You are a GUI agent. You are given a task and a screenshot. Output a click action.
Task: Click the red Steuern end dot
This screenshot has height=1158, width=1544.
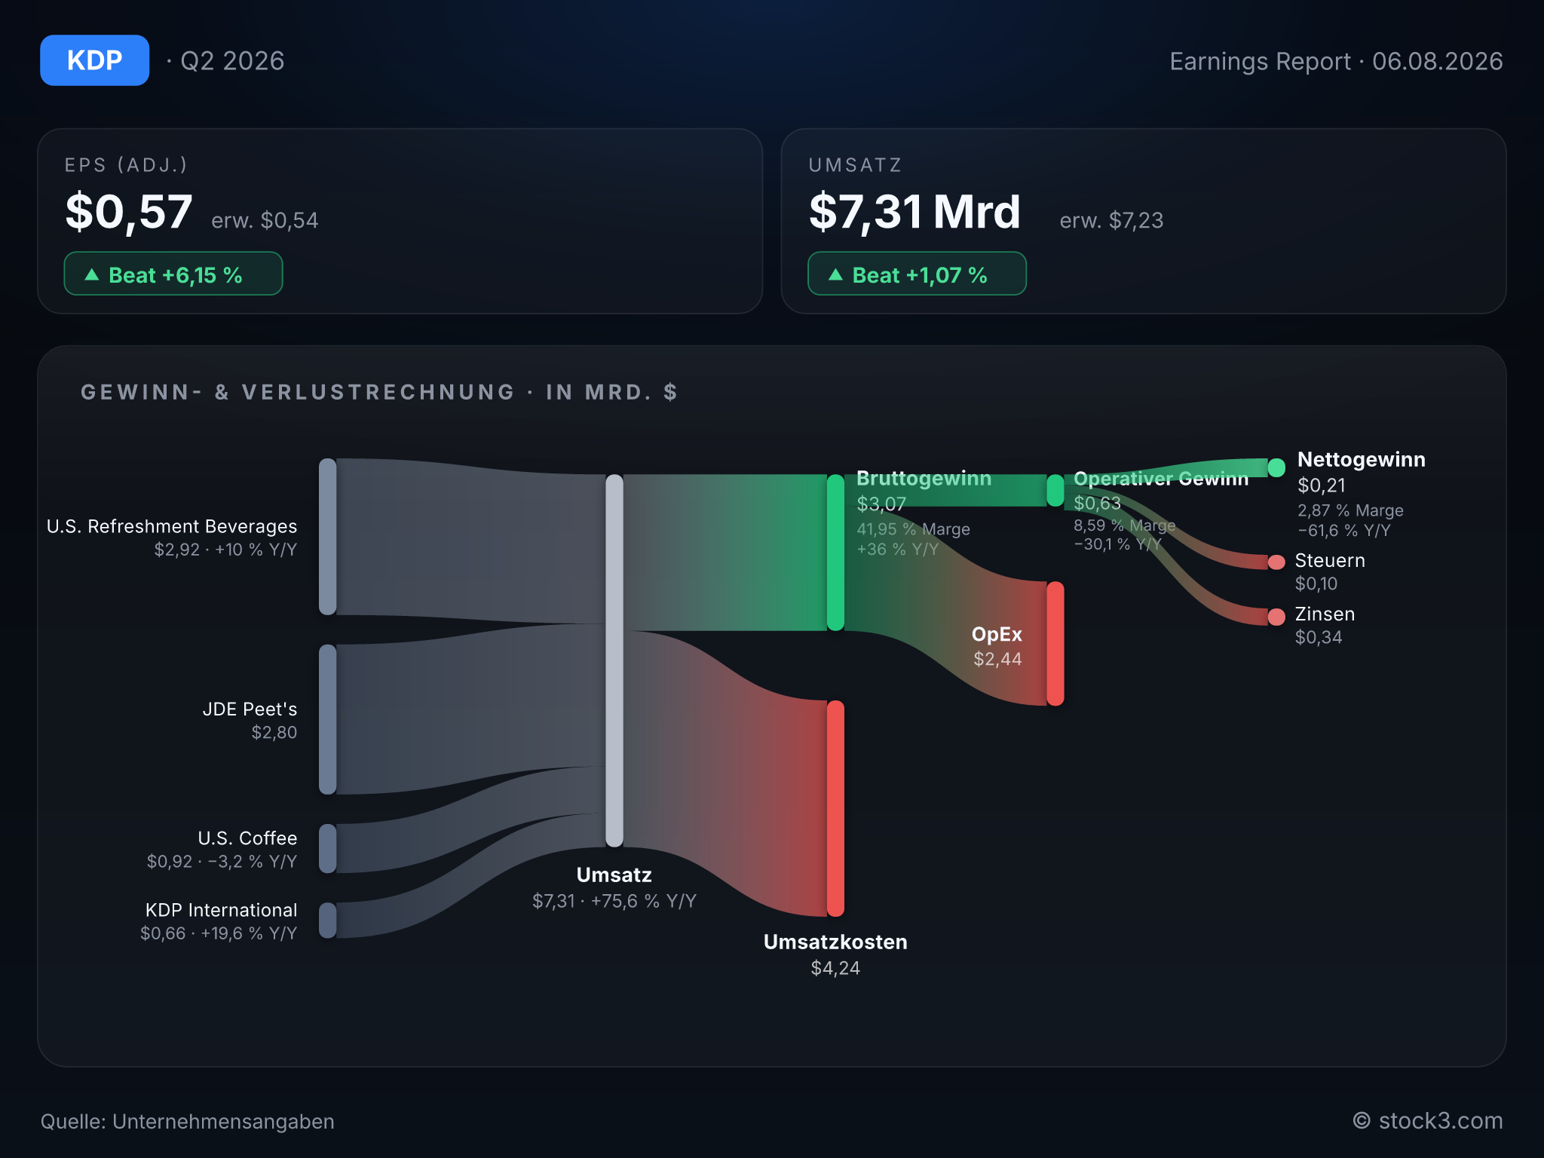click(x=1276, y=562)
